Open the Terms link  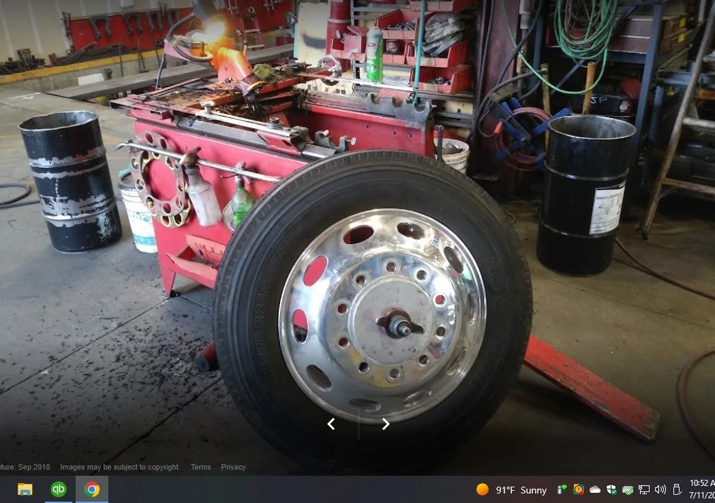click(x=200, y=467)
